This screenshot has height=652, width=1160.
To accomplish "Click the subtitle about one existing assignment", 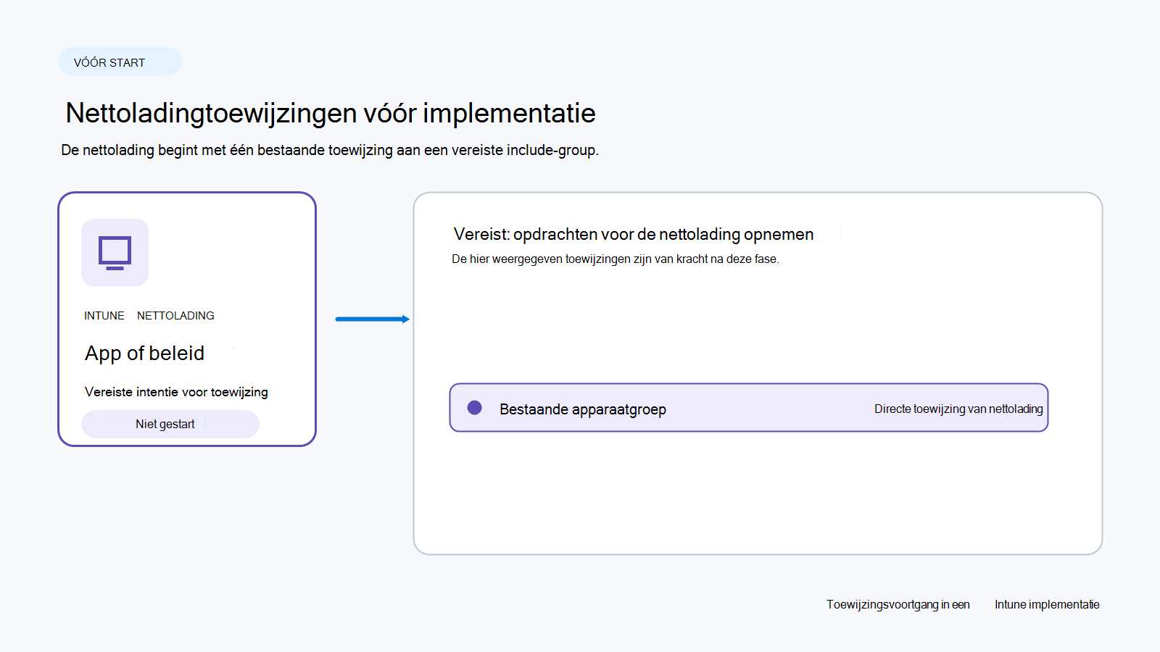I will click(330, 150).
